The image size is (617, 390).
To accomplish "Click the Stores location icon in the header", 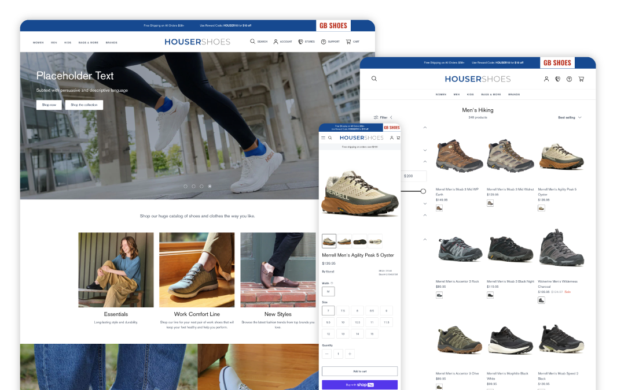I will tap(302, 42).
